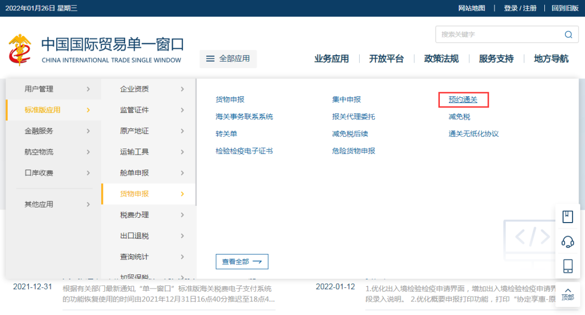The image size is (585, 315).
Task: Open the 预约通关 link
Action: 463,100
